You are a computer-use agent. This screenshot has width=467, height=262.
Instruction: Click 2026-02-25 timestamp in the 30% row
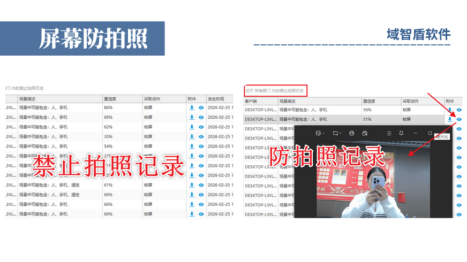[x=221, y=136]
